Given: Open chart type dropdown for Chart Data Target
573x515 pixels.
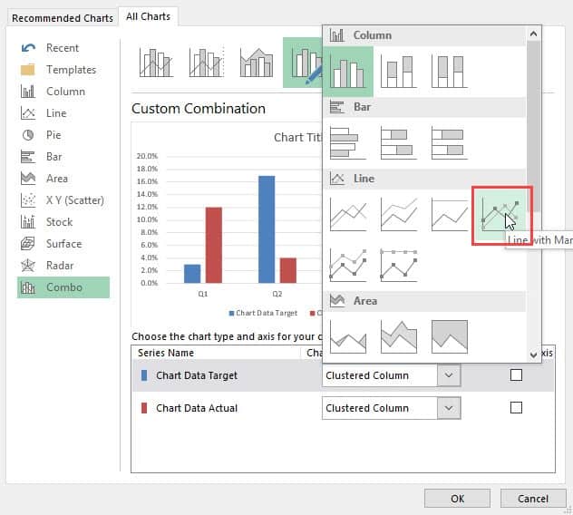Looking at the screenshot, I should [x=449, y=375].
